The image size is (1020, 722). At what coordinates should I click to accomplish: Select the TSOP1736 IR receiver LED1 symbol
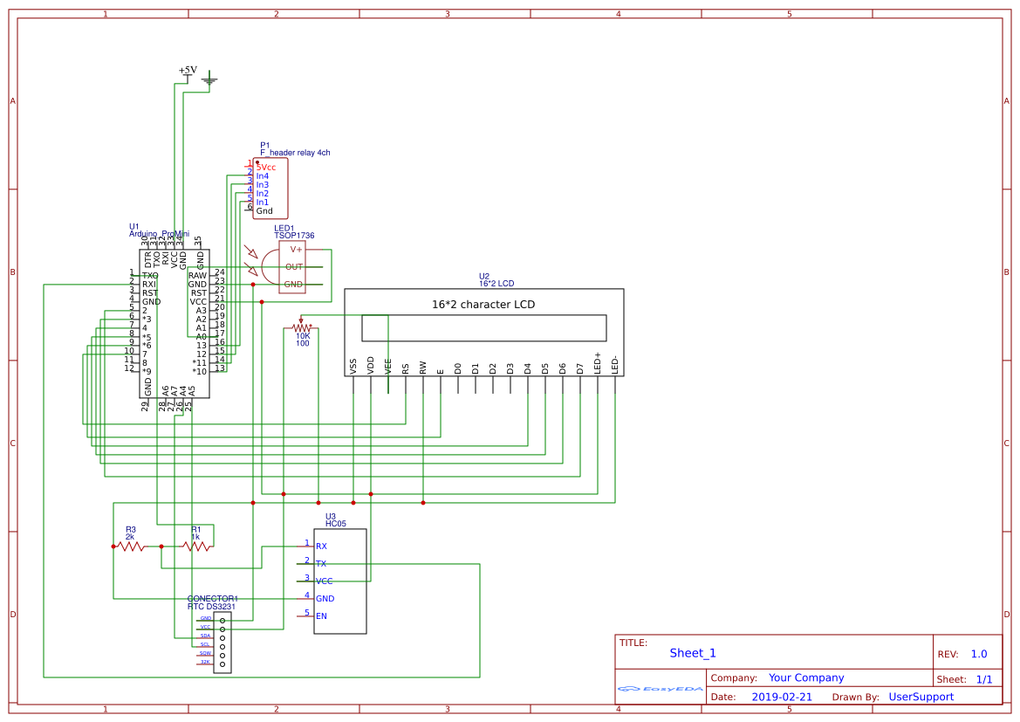coord(292,266)
